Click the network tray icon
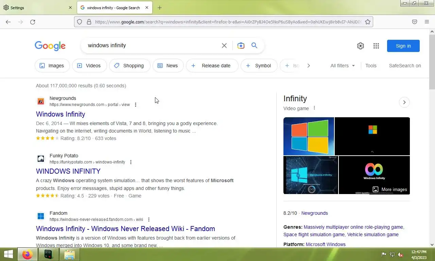 click(x=392, y=254)
